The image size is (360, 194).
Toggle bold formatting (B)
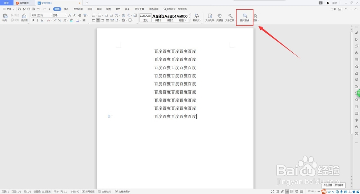pyautogui.click(x=33, y=20)
